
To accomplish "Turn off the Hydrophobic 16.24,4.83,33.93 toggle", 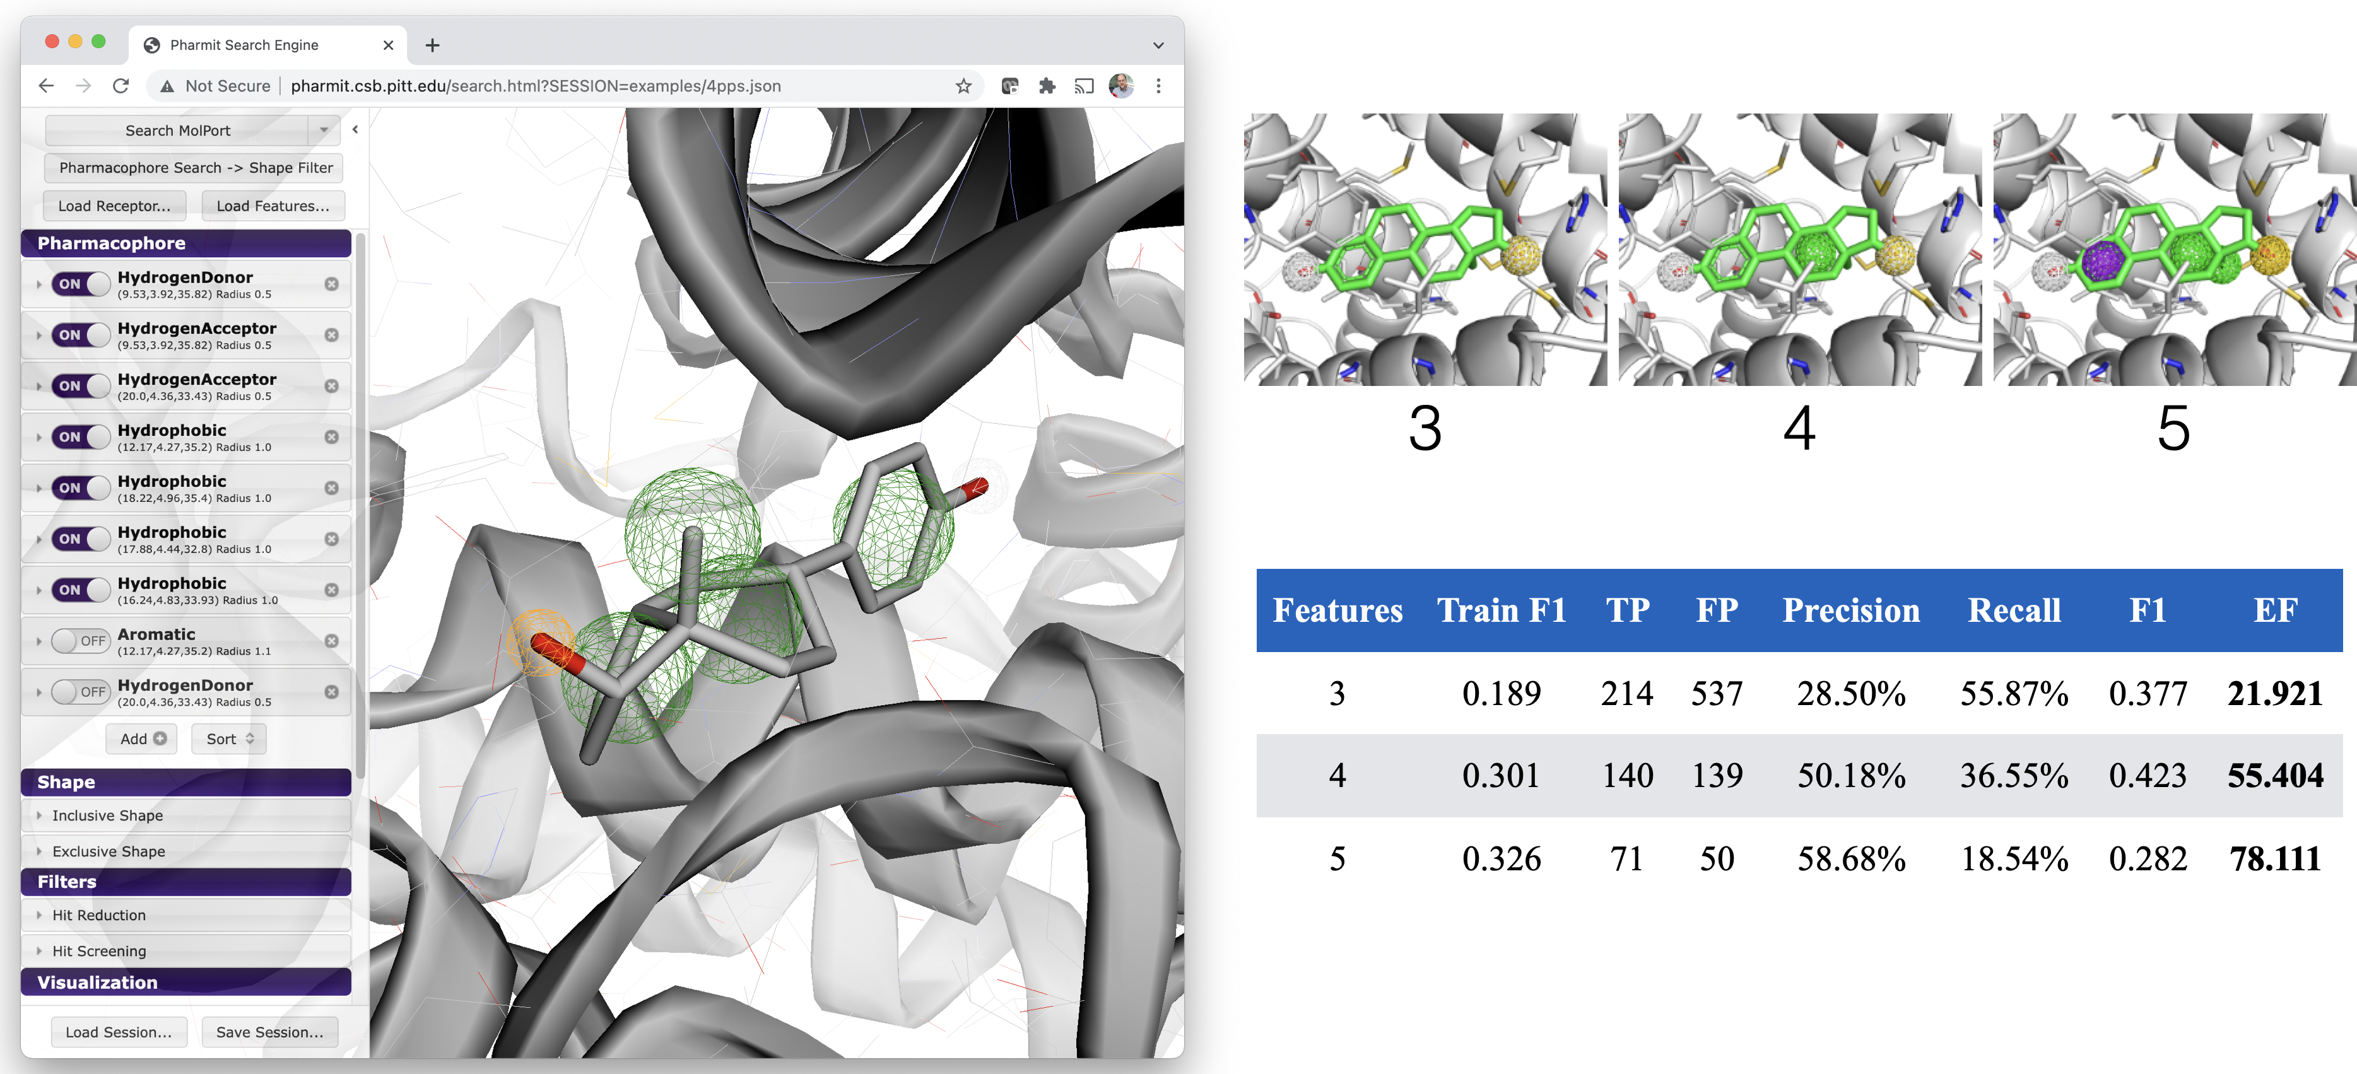I will pyautogui.click(x=81, y=590).
